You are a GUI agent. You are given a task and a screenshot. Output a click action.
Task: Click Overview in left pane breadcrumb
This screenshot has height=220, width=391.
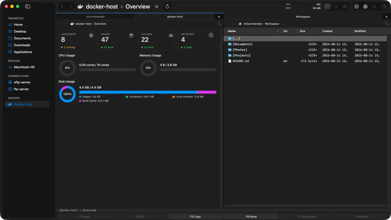click(x=100, y=24)
